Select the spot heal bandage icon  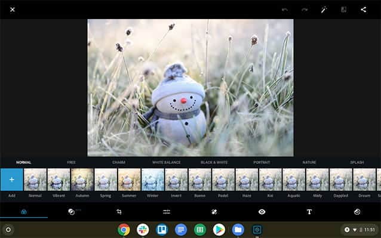[214, 212]
